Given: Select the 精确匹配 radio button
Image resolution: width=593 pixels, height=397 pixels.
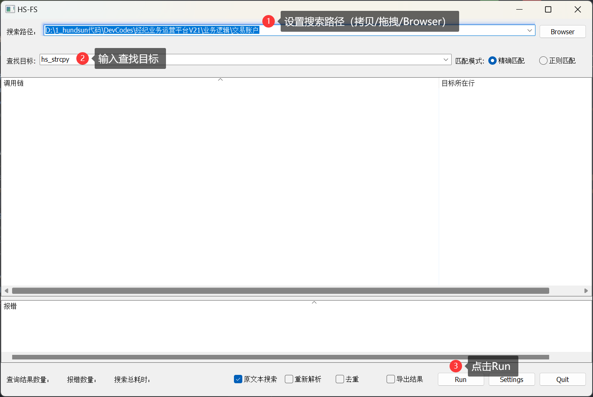Looking at the screenshot, I should [x=492, y=61].
